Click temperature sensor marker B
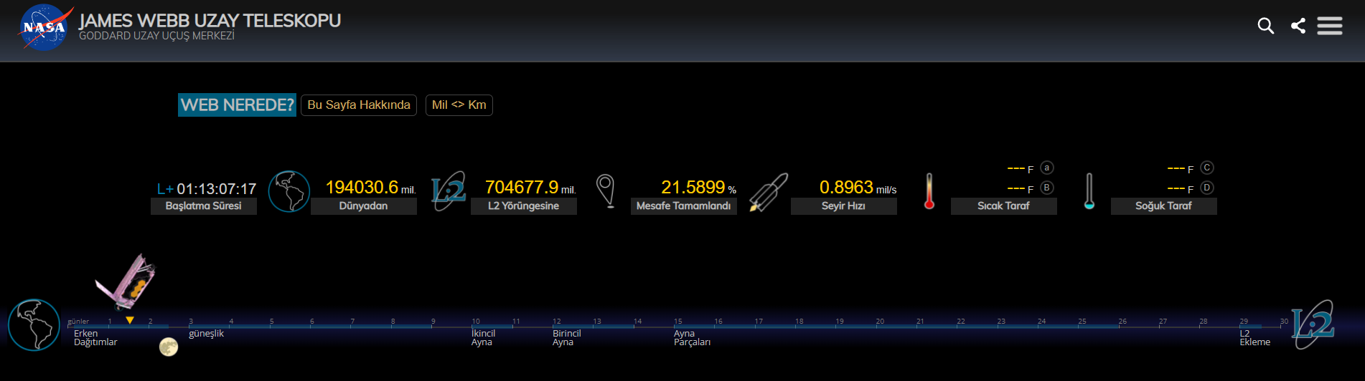 1047,188
